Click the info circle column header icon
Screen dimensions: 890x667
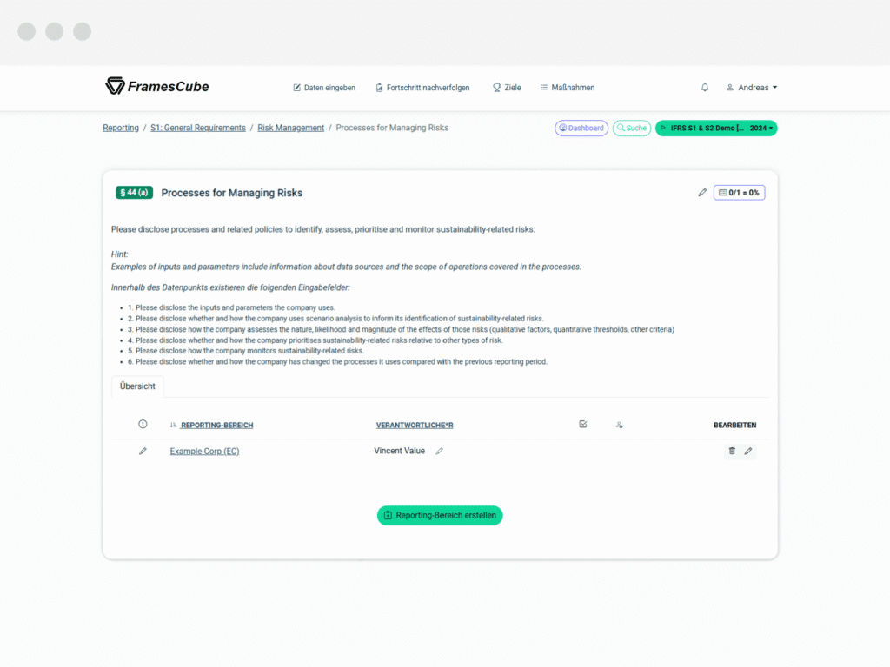pos(143,424)
